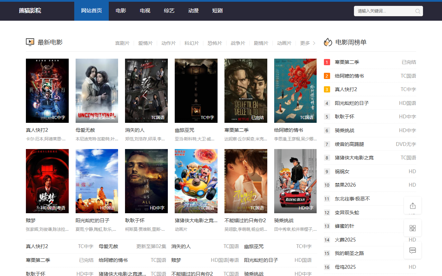
Task: Open the 电视 navigation tab
Action: 145,11
